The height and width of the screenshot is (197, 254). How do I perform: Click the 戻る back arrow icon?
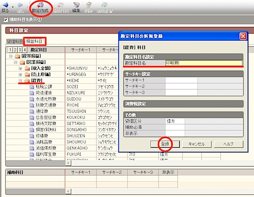pyautogui.click(x=5, y=5)
